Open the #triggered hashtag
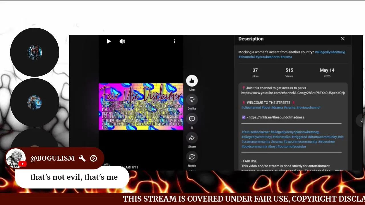The height and width of the screenshot is (205, 365). click(x=299, y=137)
